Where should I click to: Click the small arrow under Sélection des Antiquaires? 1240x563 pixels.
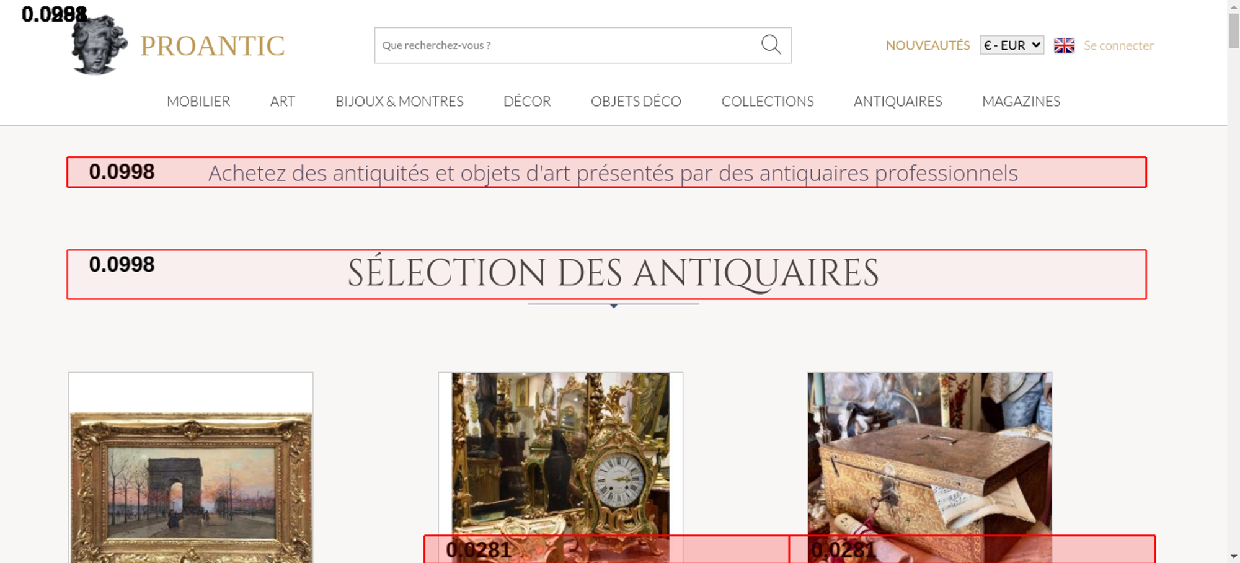(613, 306)
